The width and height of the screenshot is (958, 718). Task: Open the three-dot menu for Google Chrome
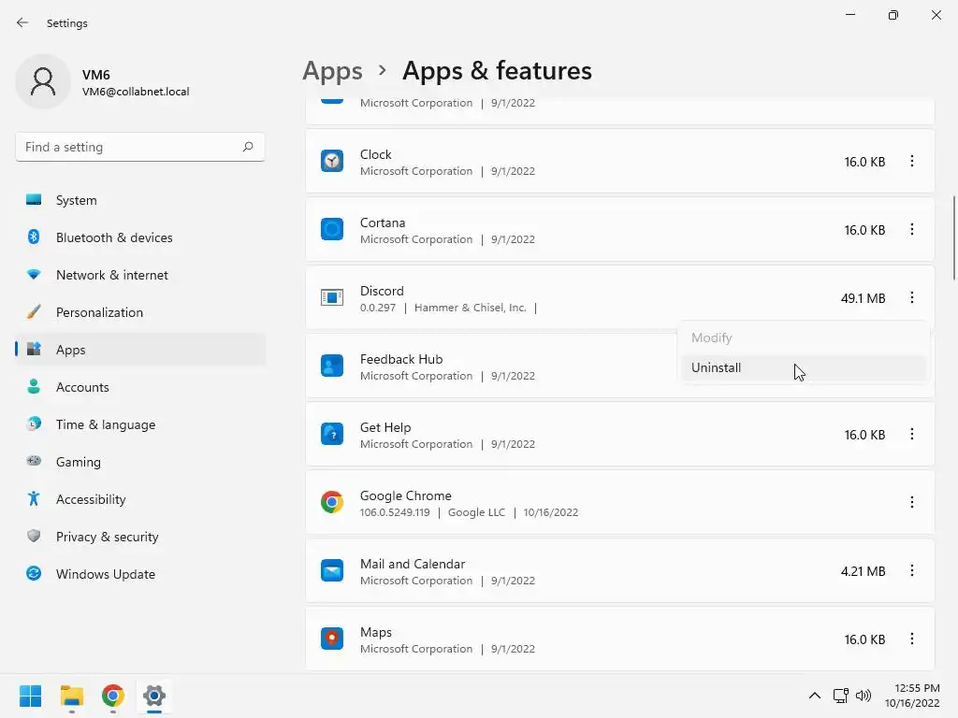point(911,503)
